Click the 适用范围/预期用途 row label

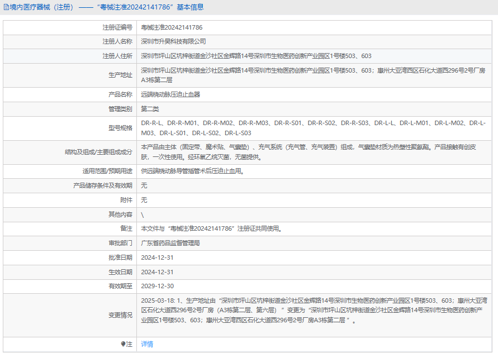(x=107, y=171)
